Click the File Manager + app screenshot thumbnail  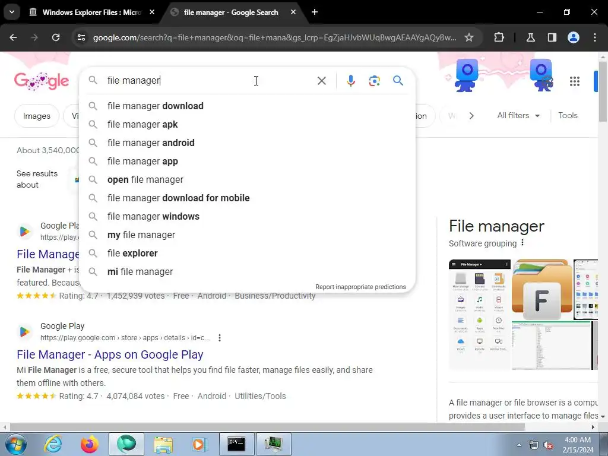tap(480, 314)
